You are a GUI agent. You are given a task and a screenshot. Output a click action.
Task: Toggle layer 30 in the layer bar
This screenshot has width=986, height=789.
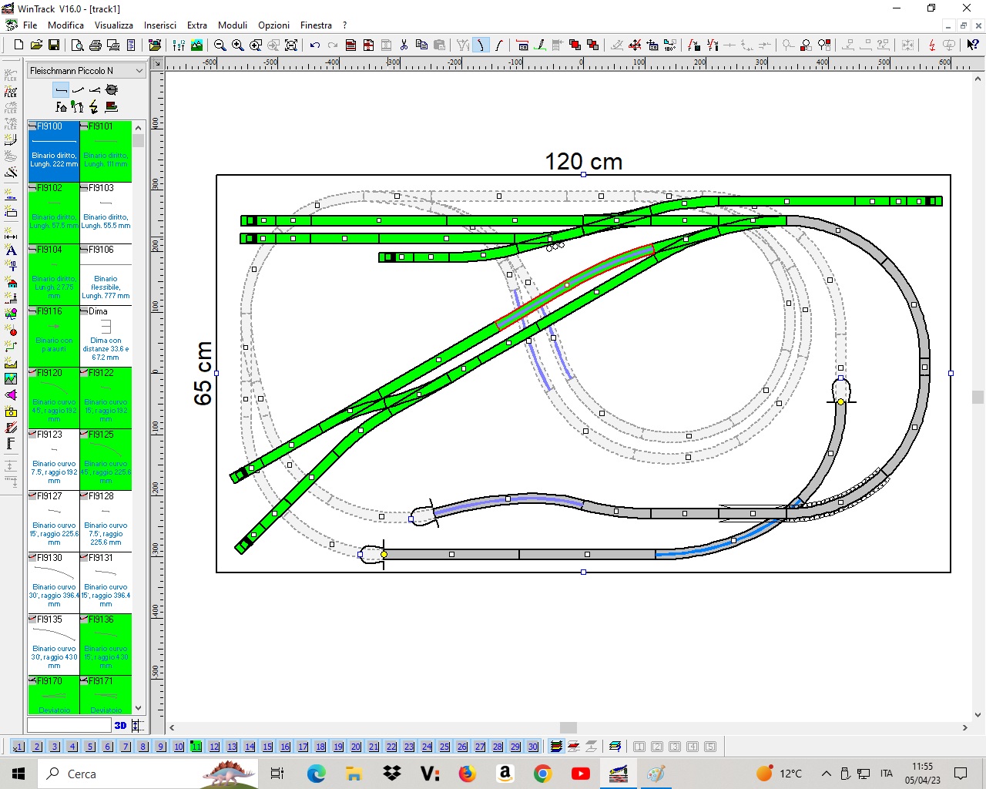pyautogui.click(x=533, y=747)
